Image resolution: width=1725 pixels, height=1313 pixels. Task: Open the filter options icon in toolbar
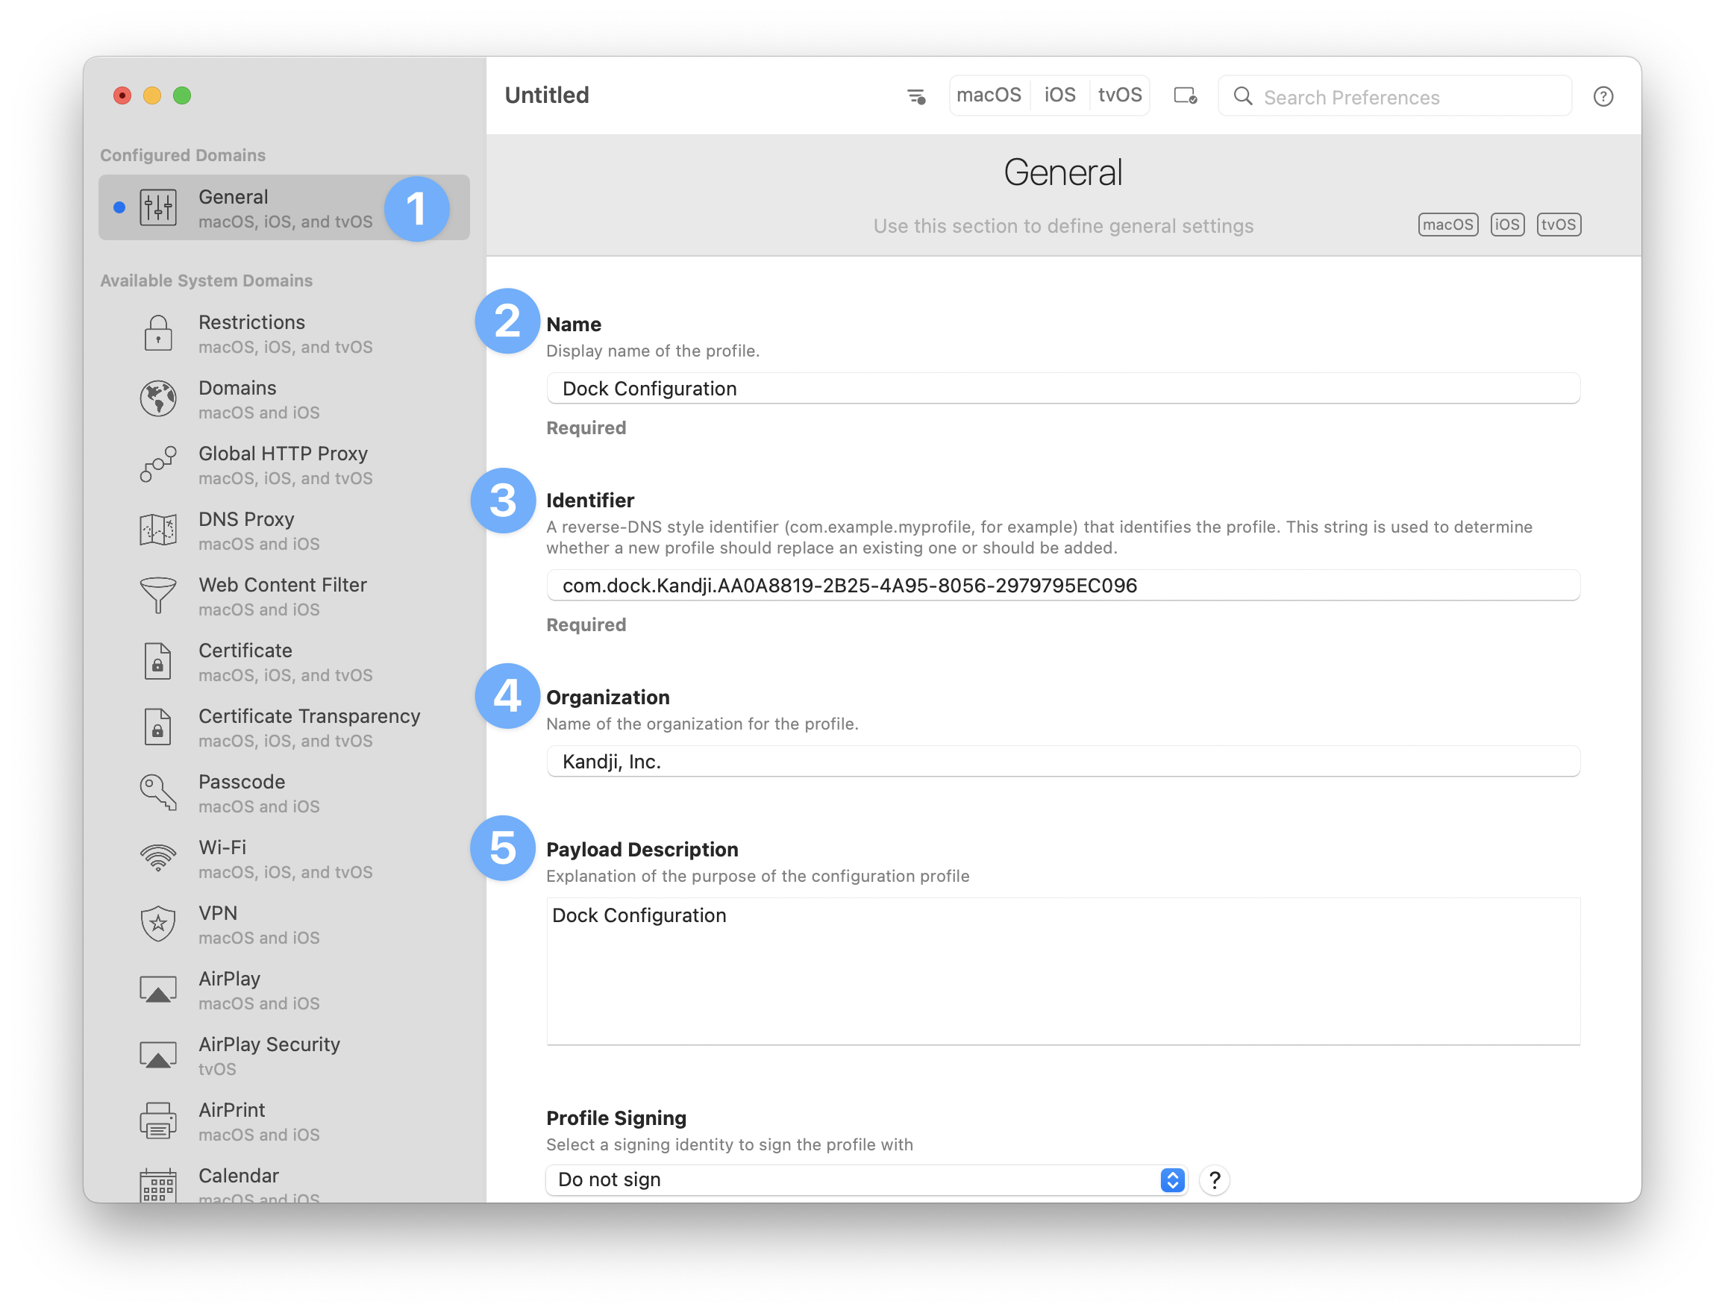point(916,96)
